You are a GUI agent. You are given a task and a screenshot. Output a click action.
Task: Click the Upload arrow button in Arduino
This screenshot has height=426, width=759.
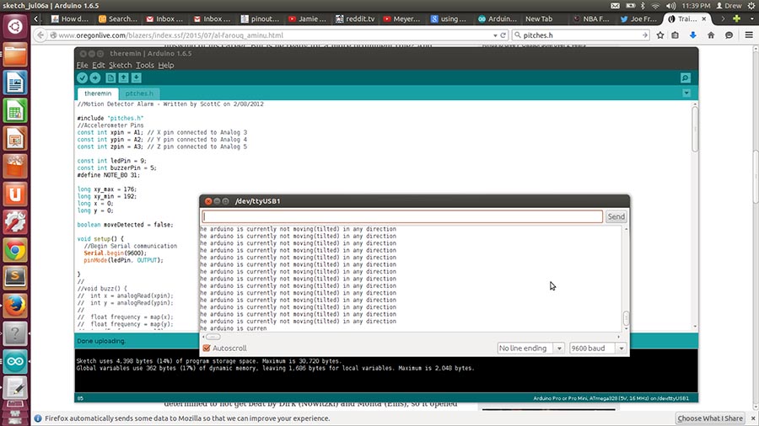94,77
